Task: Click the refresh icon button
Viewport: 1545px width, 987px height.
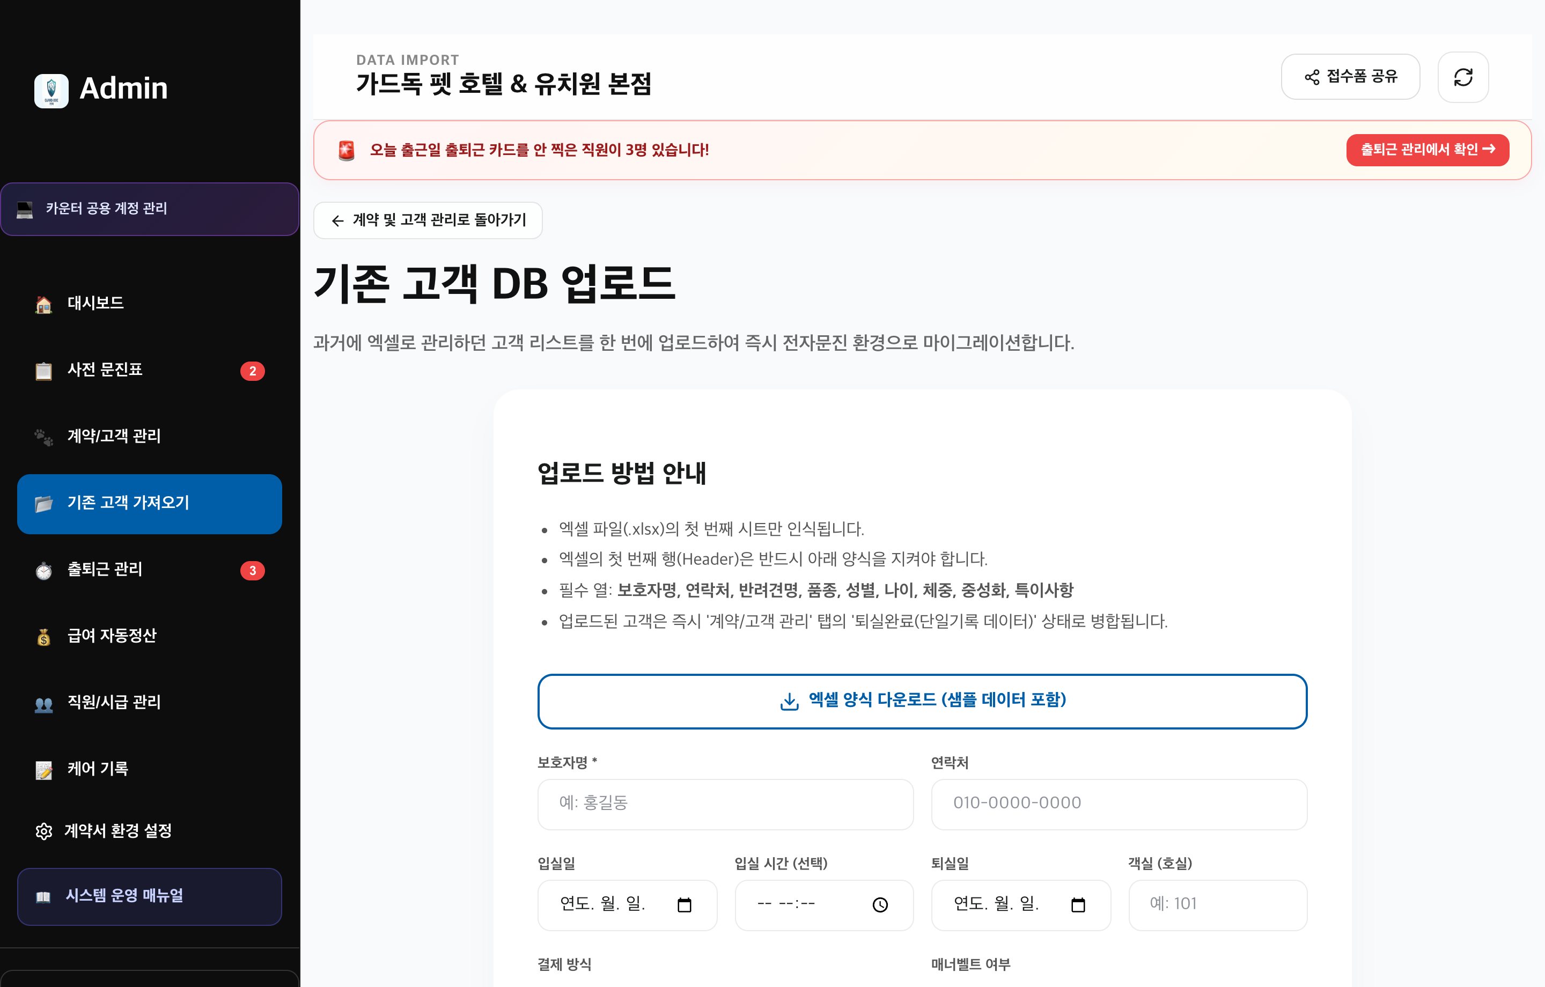Action: (1463, 77)
